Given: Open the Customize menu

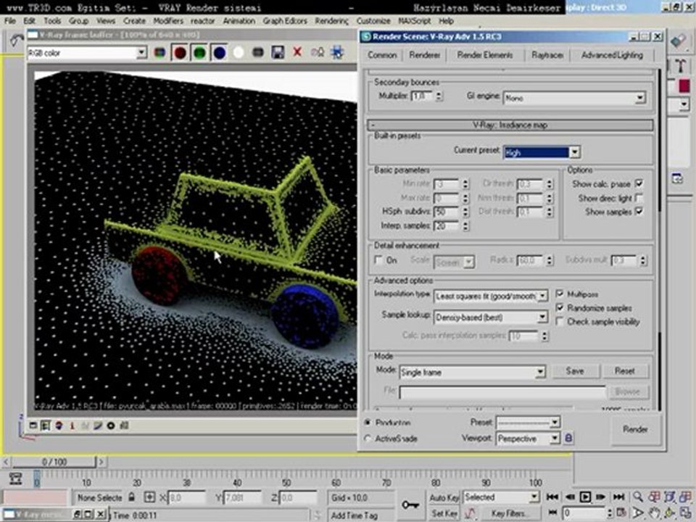Looking at the screenshot, I should [373, 21].
